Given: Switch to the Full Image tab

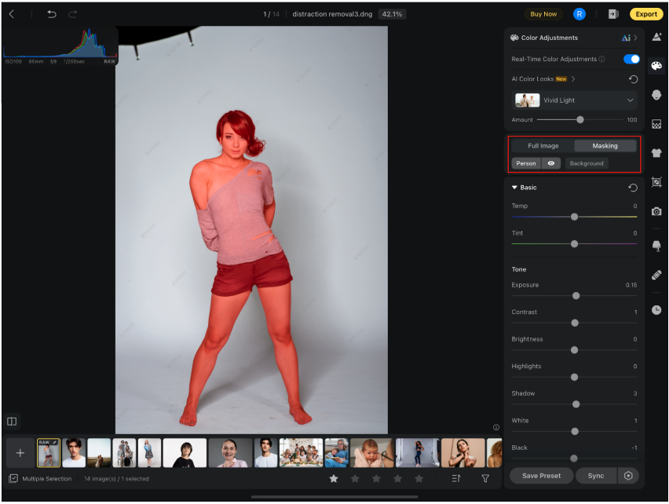Looking at the screenshot, I should coord(543,146).
